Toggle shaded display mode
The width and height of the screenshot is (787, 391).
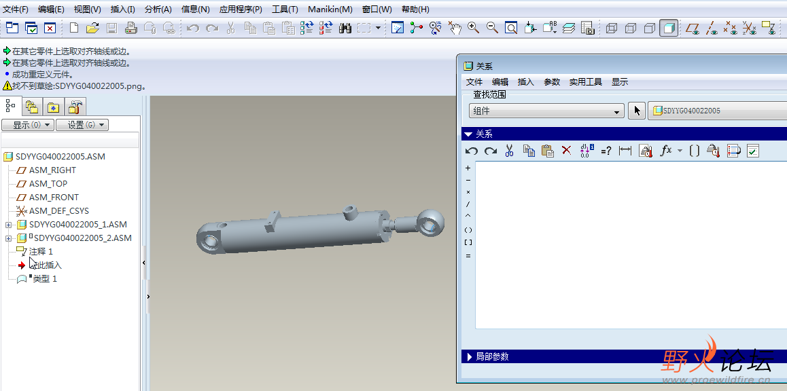(x=669, y=28)
